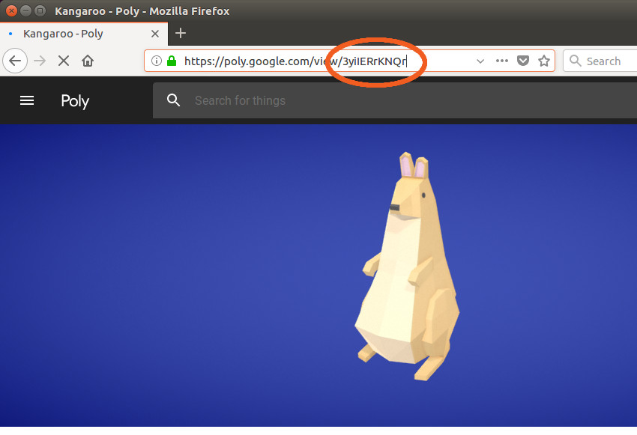
Task: Click the forward navigation arrow
Action: coord(40,61)
